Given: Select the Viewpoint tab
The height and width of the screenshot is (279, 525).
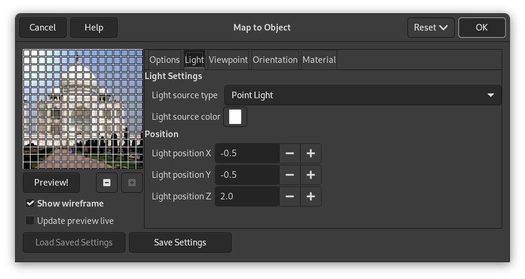Looking at the screenshot, I should 228,60.
